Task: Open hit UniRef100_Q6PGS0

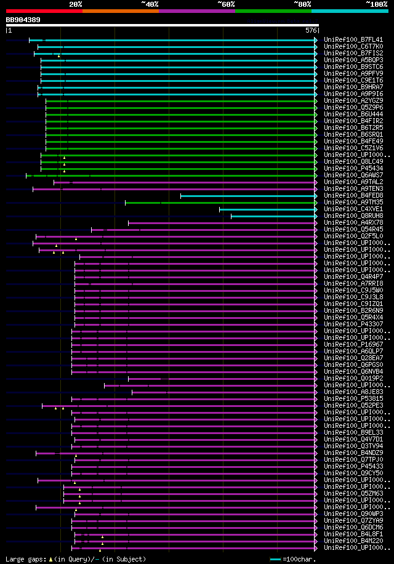Action: click(353, 365)
